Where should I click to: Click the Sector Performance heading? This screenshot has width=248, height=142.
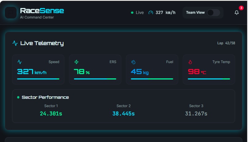(45, 97)
